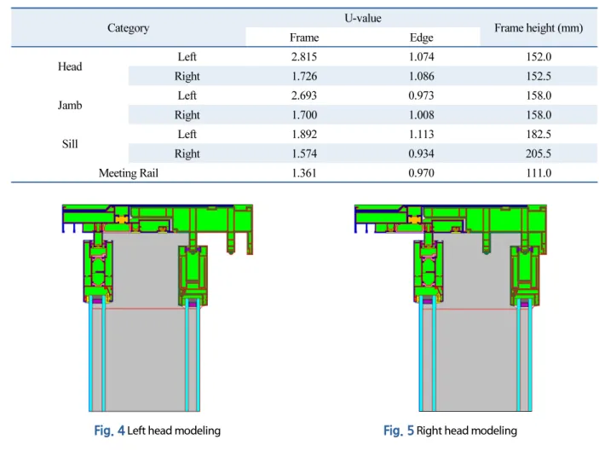Click Right label in the Sill row
Image resolution: width=599 pixels, height=457 pixels.
[187, 153]
